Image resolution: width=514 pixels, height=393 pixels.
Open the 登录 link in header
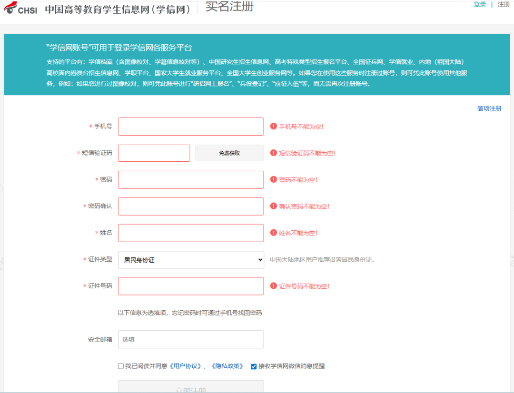tap(480, 5)
